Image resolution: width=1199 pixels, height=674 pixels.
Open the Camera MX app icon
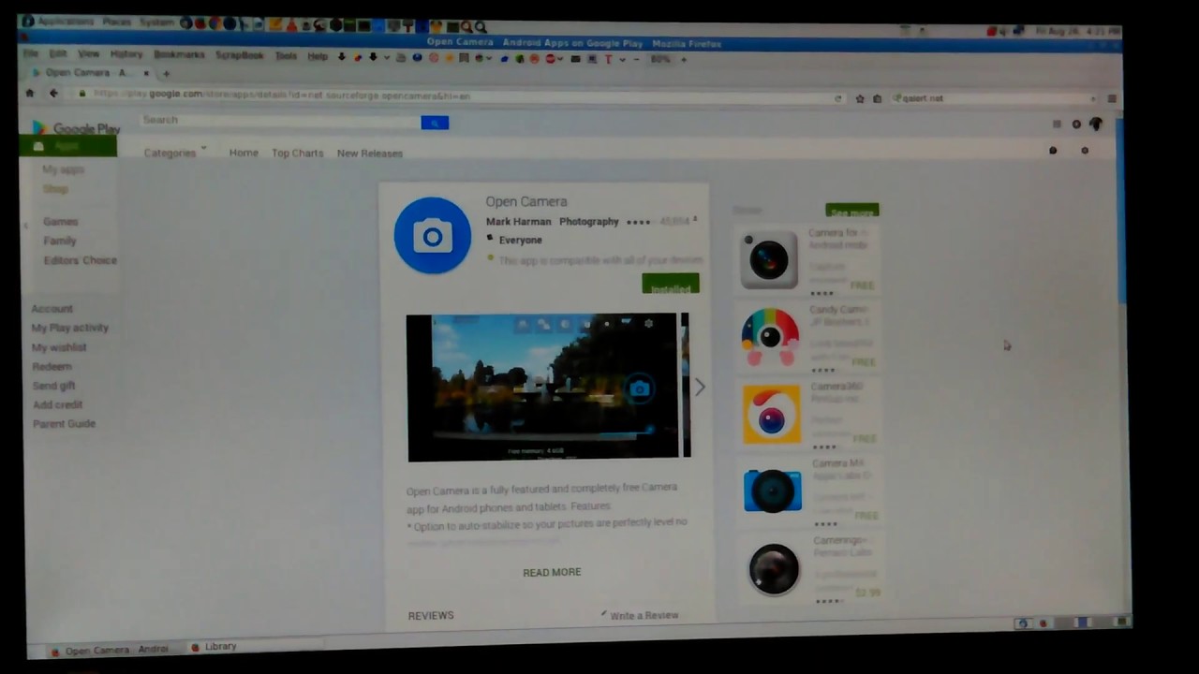coord(773,491)
